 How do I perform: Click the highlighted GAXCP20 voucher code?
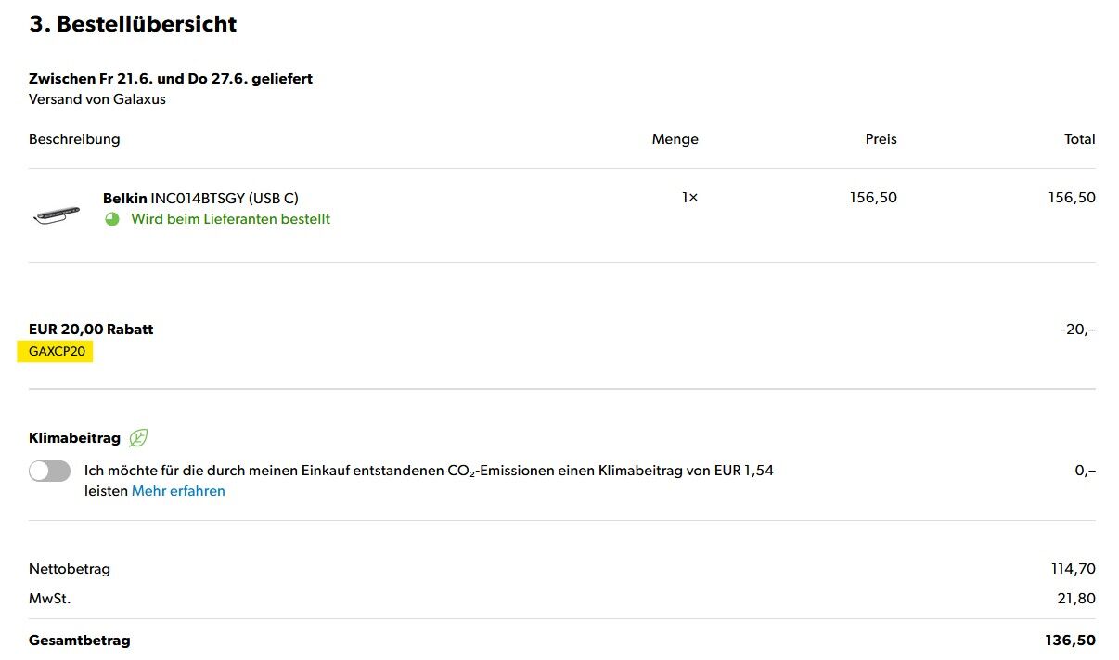point(57,352)
